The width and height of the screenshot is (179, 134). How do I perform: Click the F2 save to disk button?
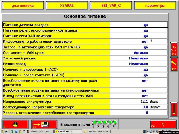point(44,125)
